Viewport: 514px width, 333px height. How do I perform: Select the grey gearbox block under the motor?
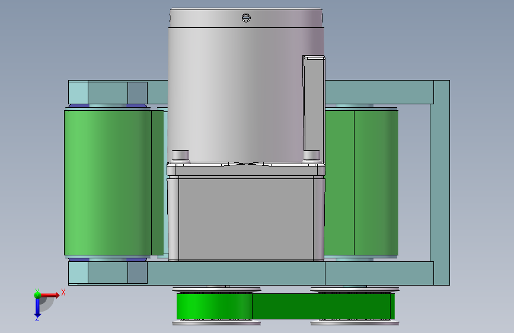click(x=246, y=218)
